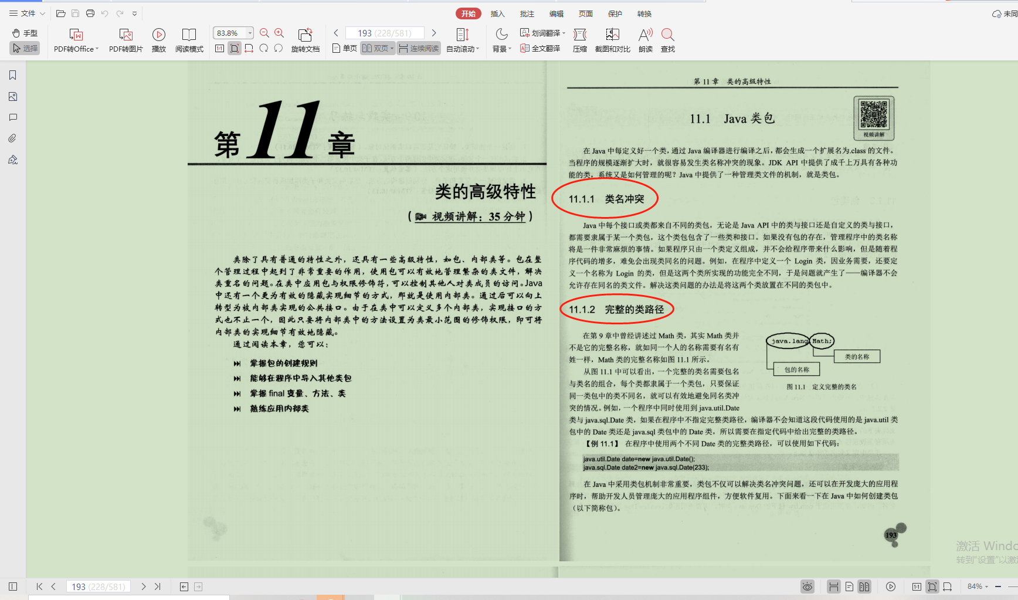The image size is (1018, 600).
Task: Open the 文件 menu
Action: click(x=27, y=13)
